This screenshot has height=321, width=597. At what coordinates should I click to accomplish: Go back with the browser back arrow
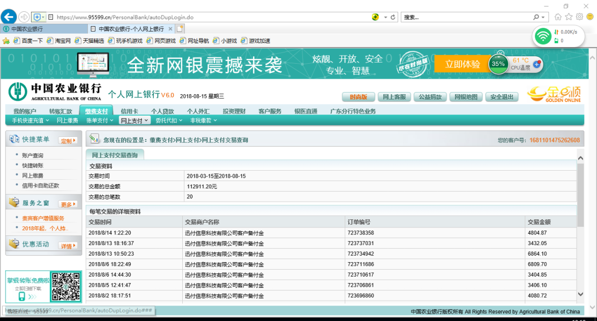pos(9,17)
